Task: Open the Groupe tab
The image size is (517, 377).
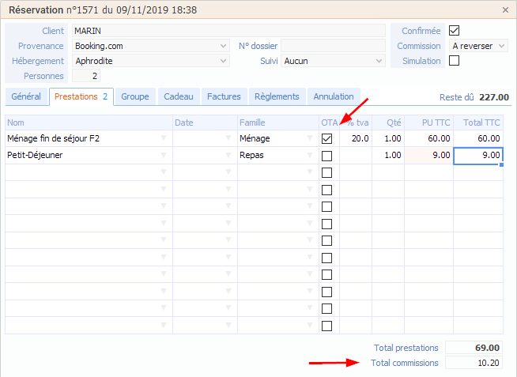Action: click(135, 97)
